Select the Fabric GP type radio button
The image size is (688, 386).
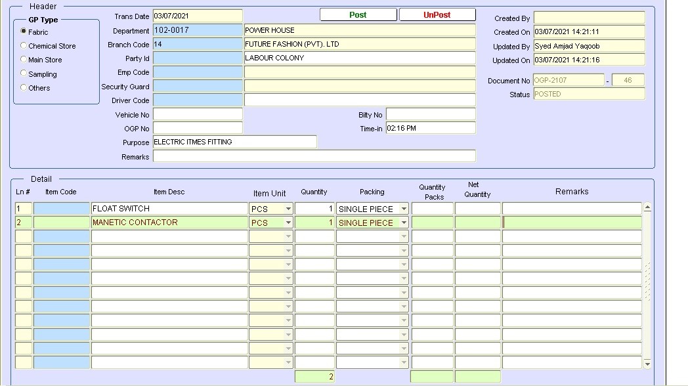point(24,32)
